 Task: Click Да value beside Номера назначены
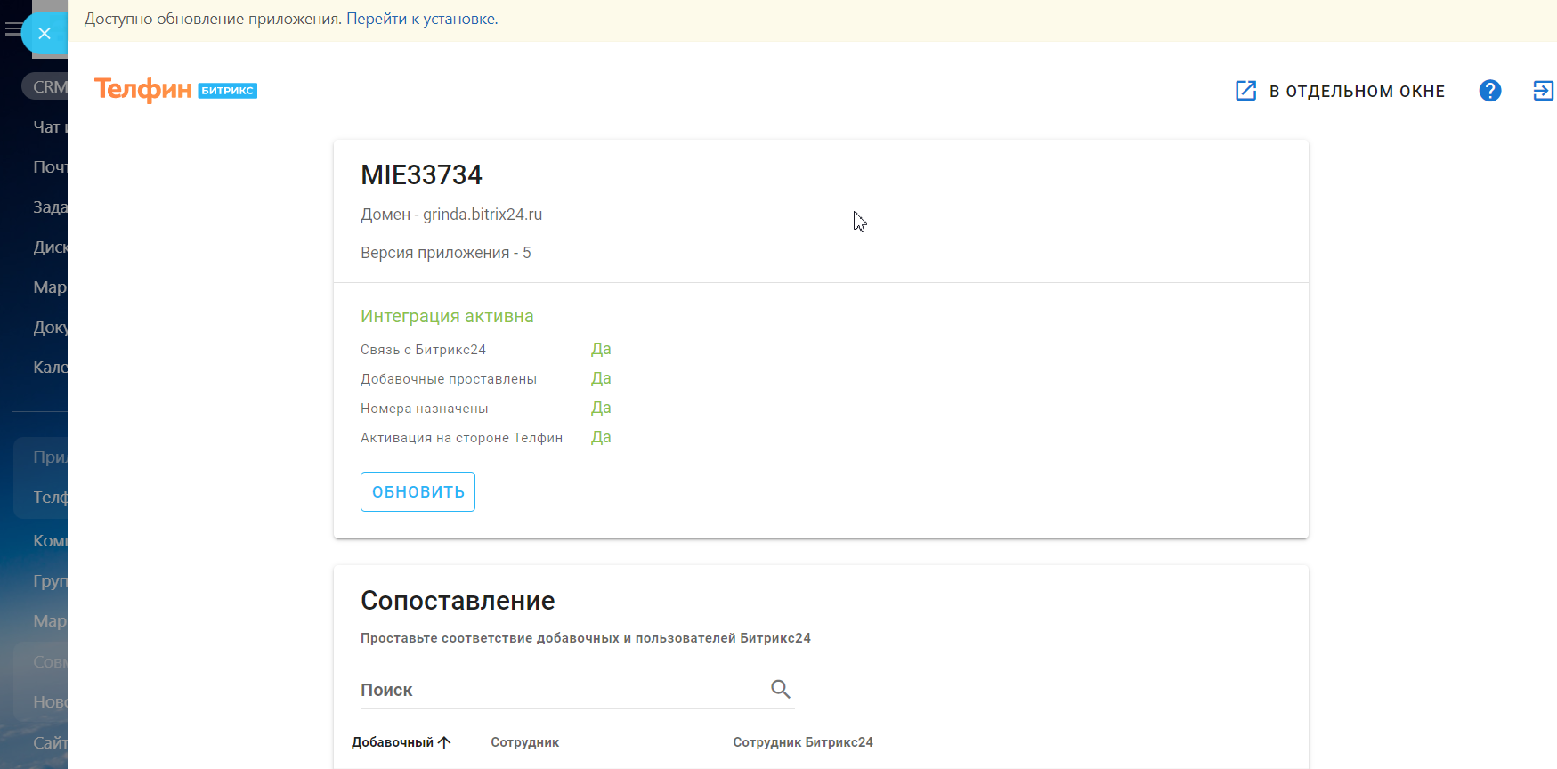tap(601, 408)
